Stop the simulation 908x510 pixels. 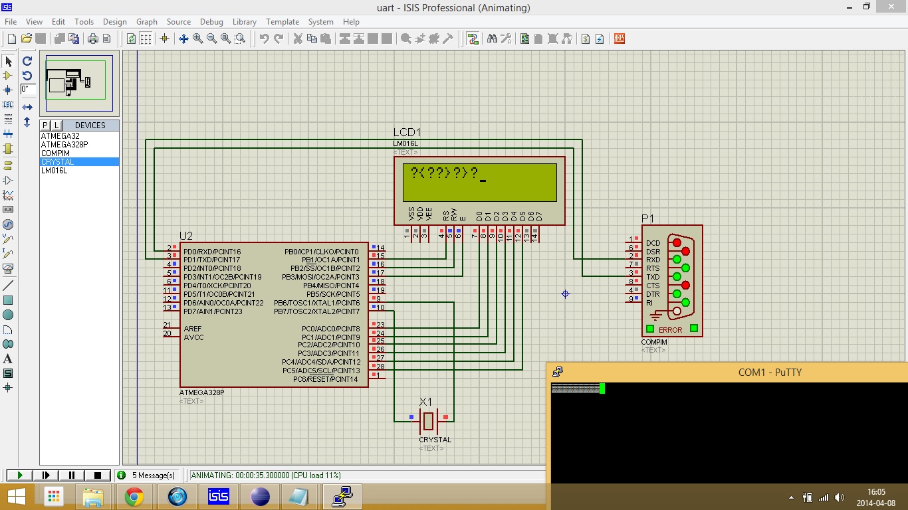coord(98,475)
